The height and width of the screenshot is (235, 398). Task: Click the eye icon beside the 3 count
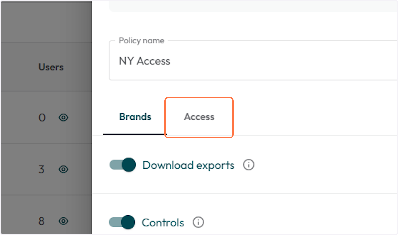coord(63,169)
